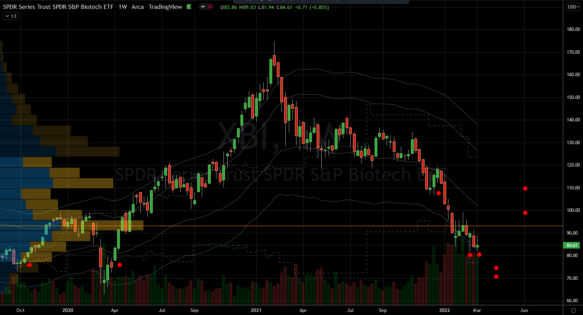Click the change value +0.71 (+0.85%)
The height and width of the screenshot is (315, 583).
pyautogui.click(x=312, y=7)
